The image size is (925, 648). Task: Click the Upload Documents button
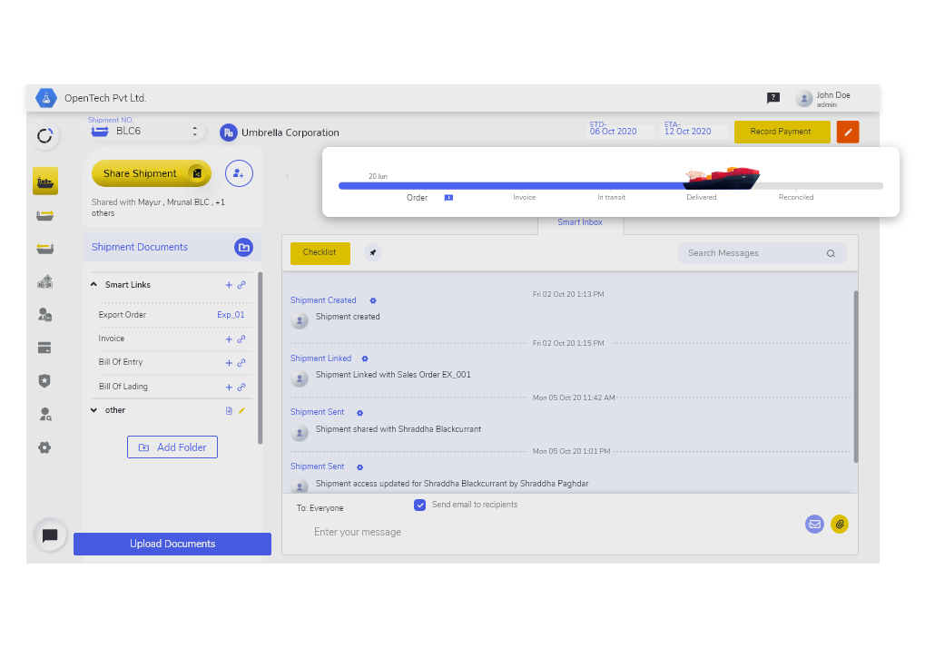[172, 544]
